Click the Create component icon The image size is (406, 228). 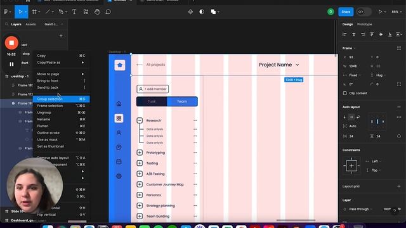click(x=190, y=12)
